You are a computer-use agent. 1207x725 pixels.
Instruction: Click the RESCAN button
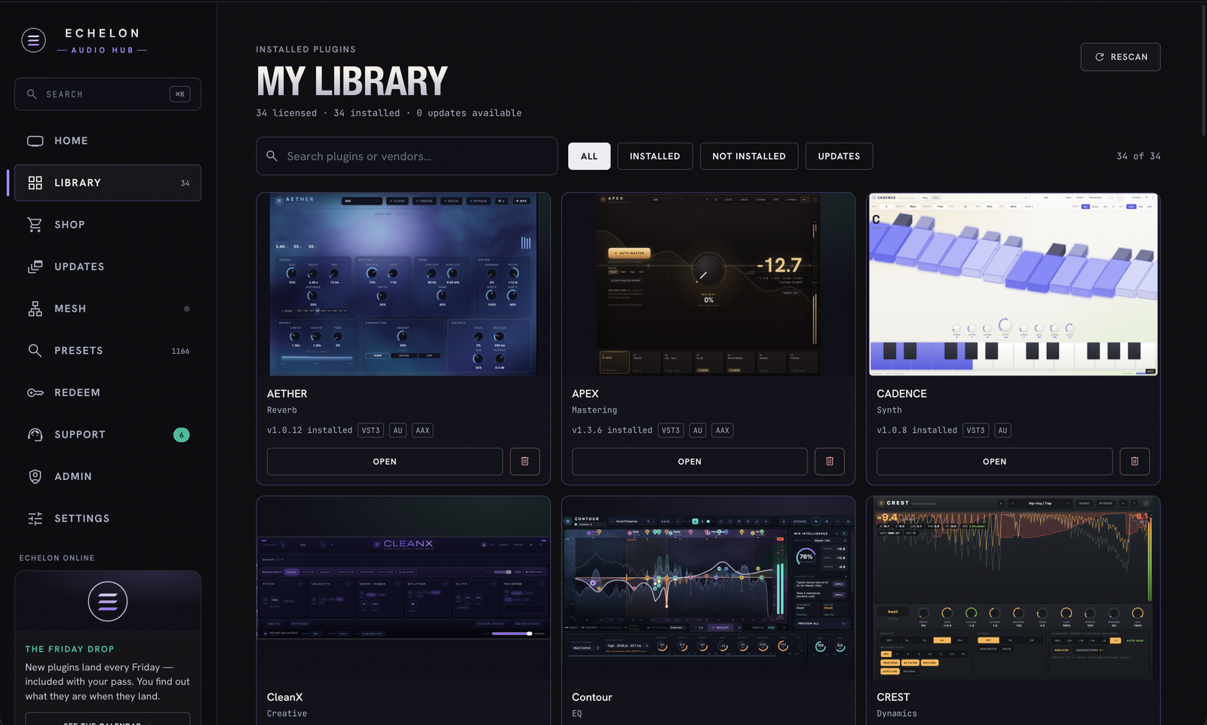[x=1120, y=57]
